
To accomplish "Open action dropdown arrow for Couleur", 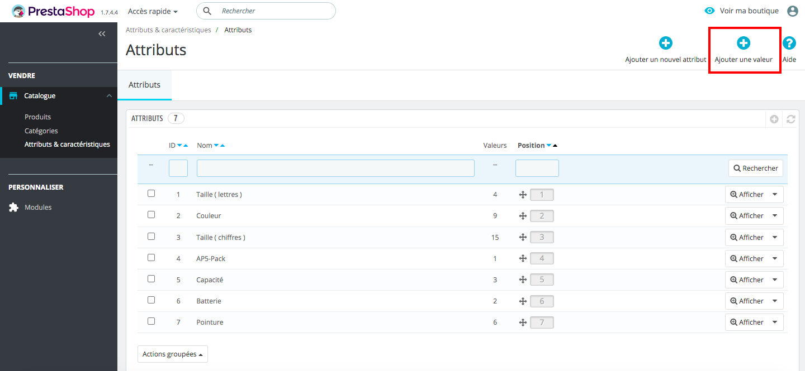I will pyautogui.click(x=775, y=216).
